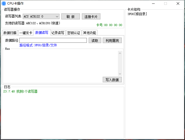Switch to the 一键发卡 tab

click(26, 33)
